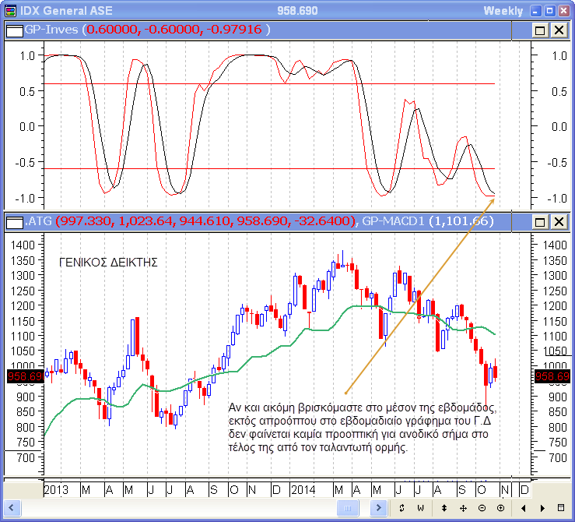Screen dimensions: 575x522
Task: Click the W weekly periodicity button
Action: click(420, 508)
